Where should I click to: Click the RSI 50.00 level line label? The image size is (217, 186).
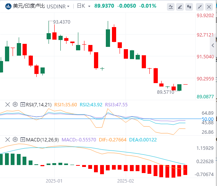208,119
